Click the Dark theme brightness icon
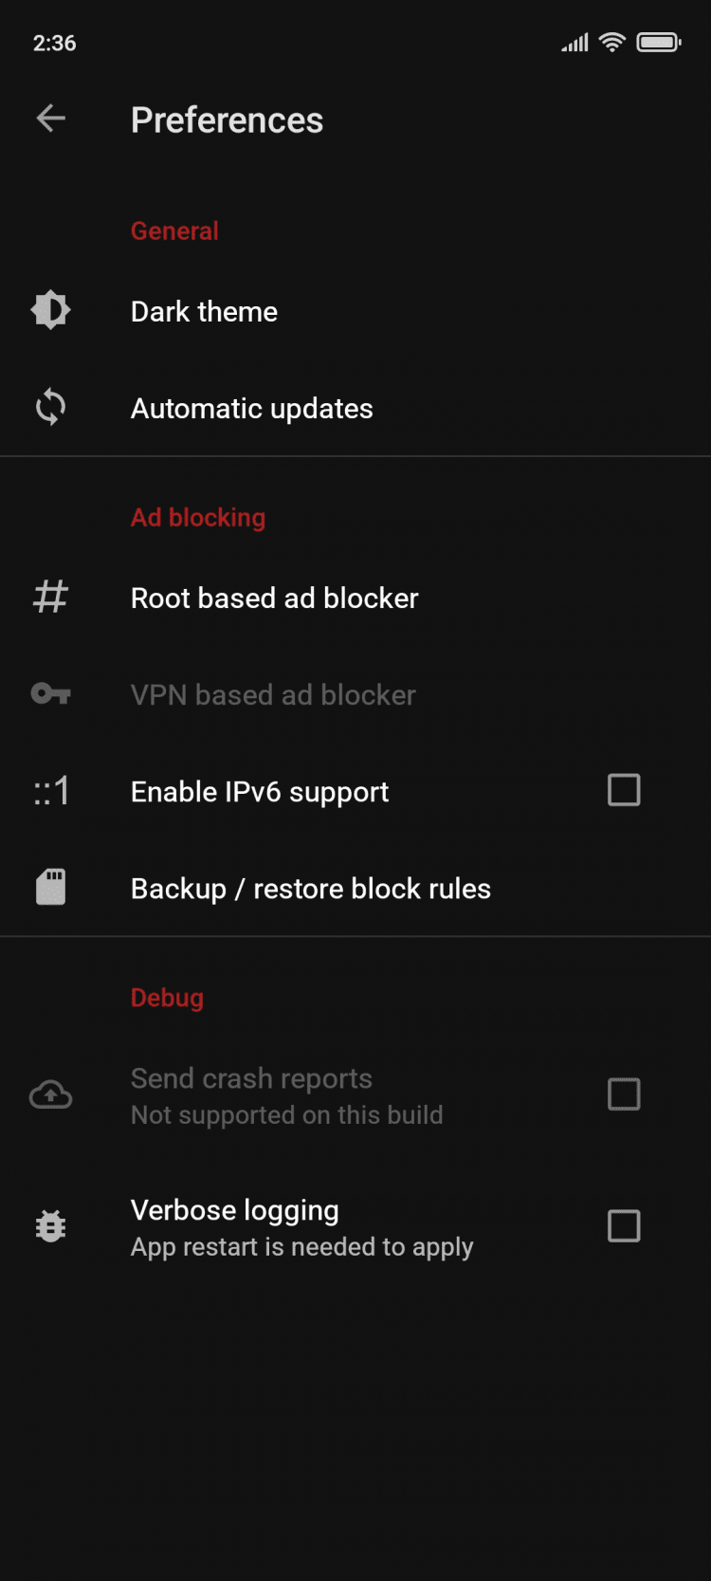This screenshot has height=1581, width=711. pyautogui.click(x=51, y=310)
